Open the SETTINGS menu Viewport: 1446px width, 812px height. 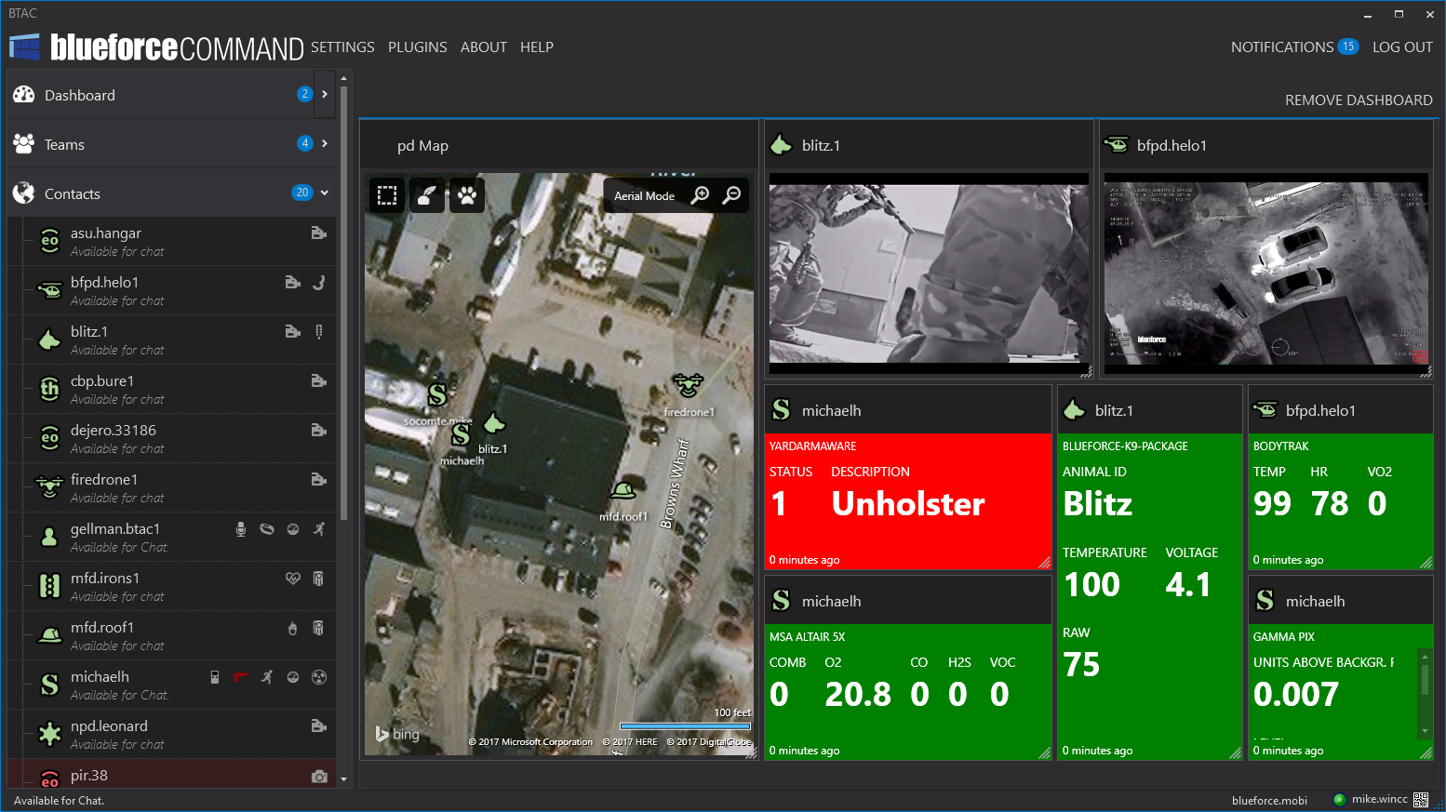coord(342,47)
